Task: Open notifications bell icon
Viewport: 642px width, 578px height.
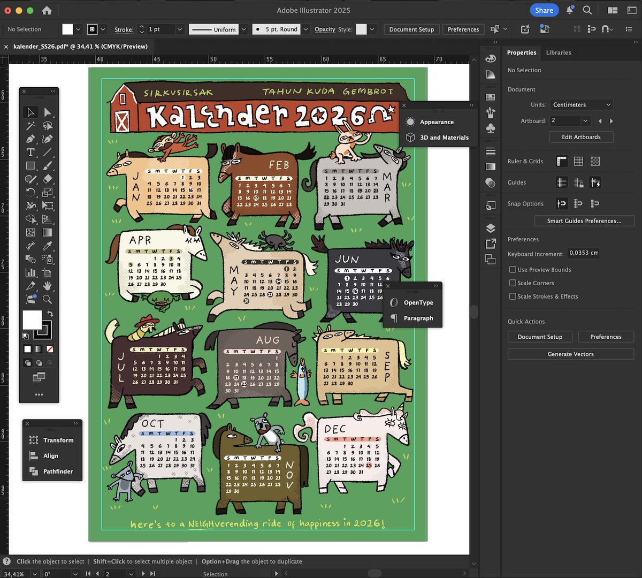Action: 570,10
